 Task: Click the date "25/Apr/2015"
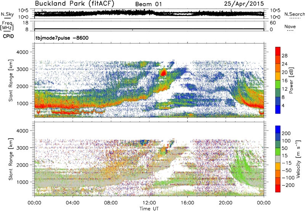coord(244,4)
